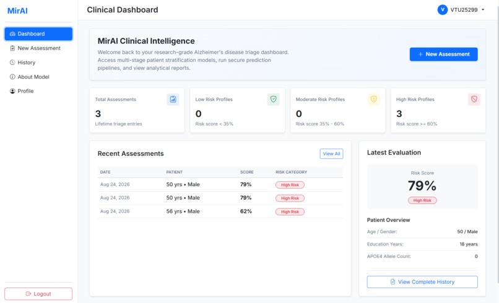Screen dimensions: 499x303
Task: Click the New Assessment clipboard icon in sidebar
Action: coord(12,48)
